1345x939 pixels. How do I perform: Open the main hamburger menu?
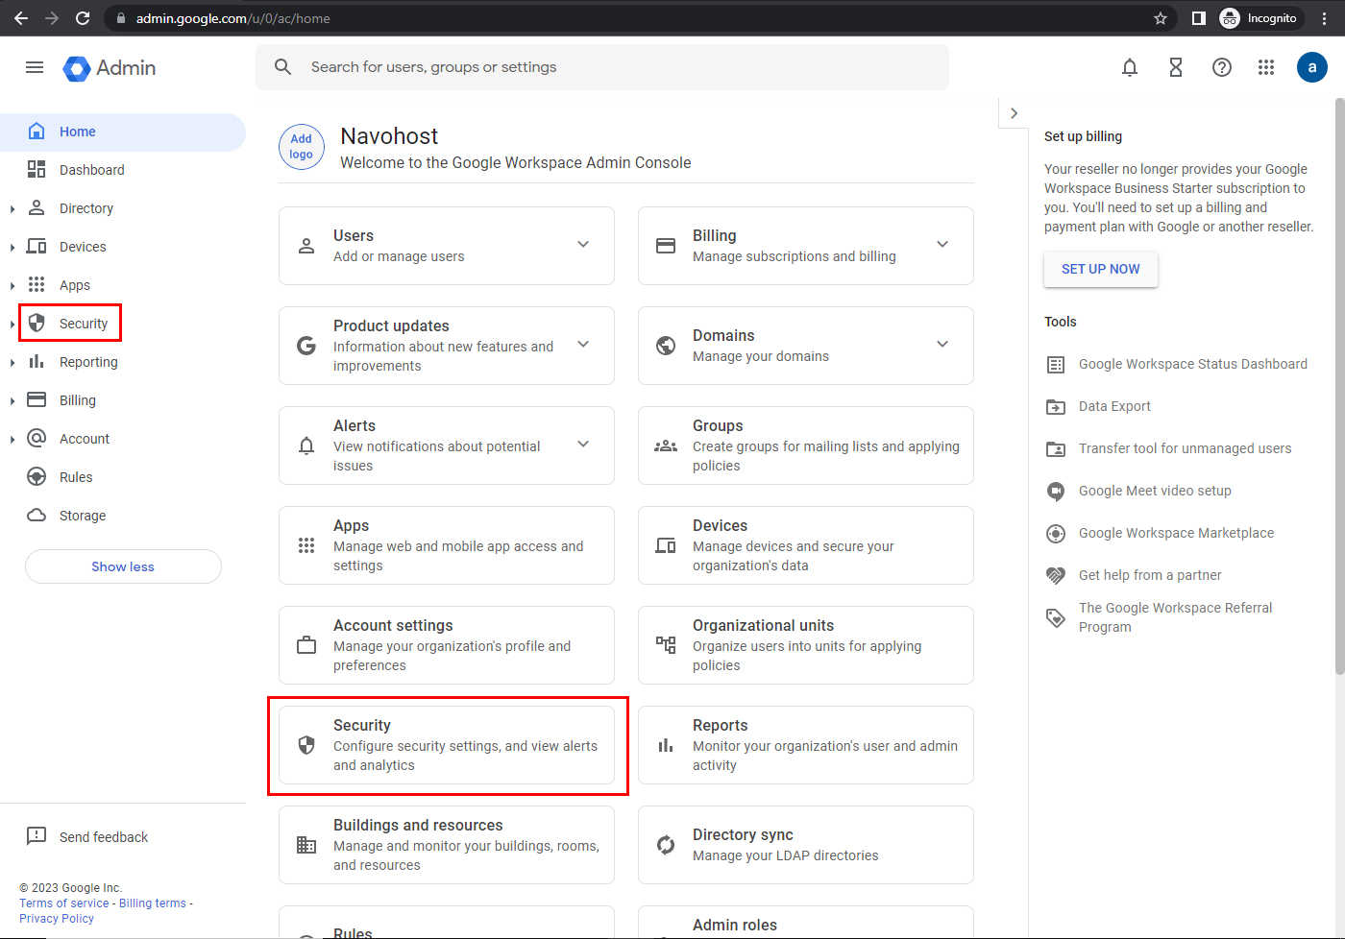coord(35,67)
